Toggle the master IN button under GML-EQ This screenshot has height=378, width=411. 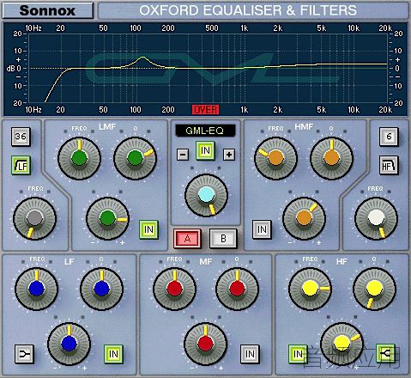click(x=205, y=150)
